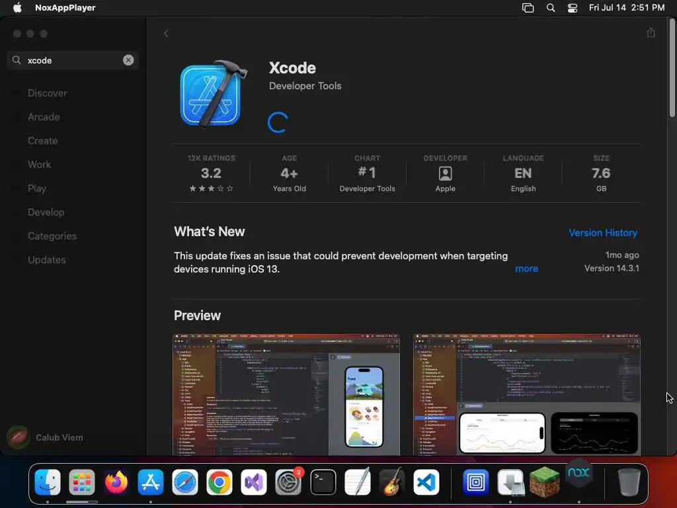Click the #1 Developer Tools chart
Viewport: 677px width, 508px height.
(368, 173)
